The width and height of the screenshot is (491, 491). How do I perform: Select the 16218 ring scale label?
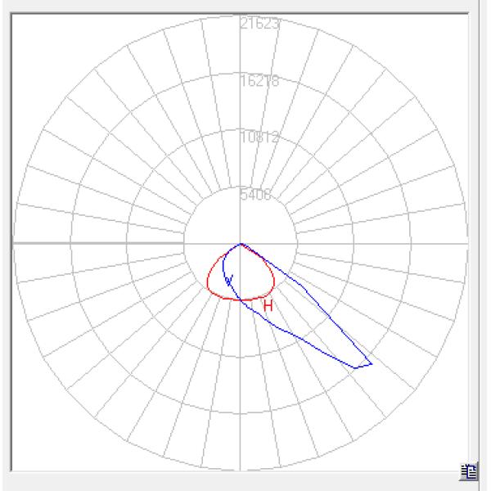click(261, 81)
